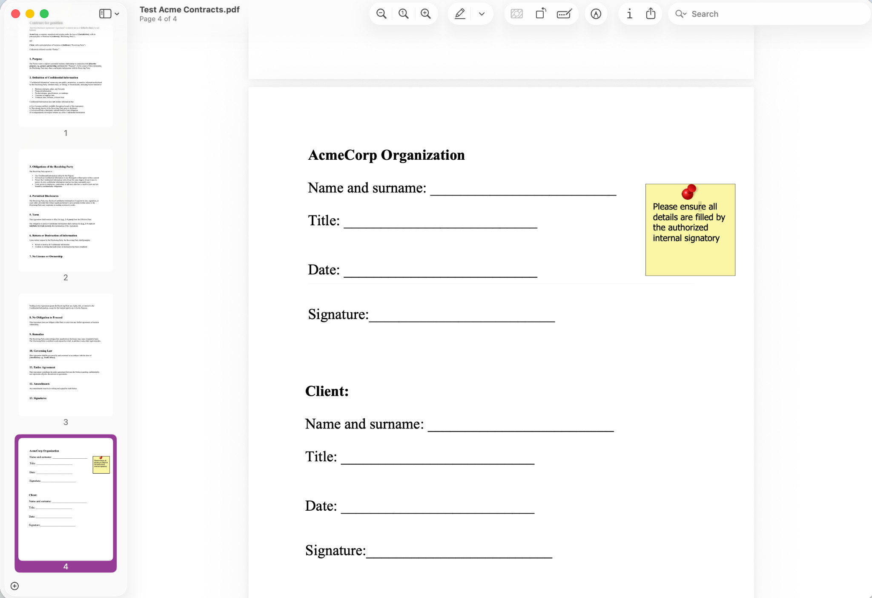Open the highlight color options dropdown

pyautogui.click(x=482, y=14)
